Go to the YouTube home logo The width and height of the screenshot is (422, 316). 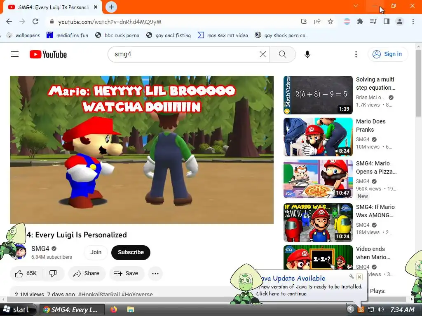coord(48,54)
